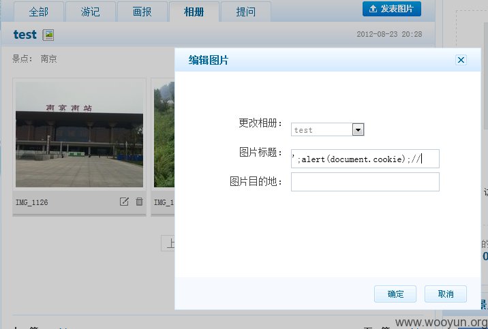Click the edit icon for IMG_1126
488x329 pixels.
[x=124, y=202]
